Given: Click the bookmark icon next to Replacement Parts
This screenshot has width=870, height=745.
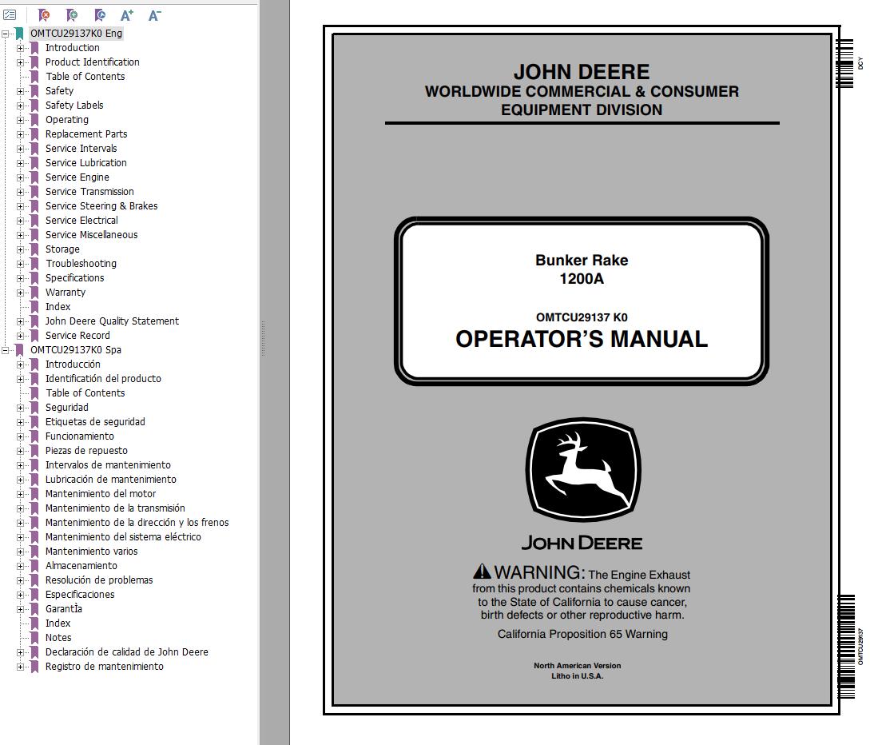Looking at the screenshot, I should coord(34,134).
